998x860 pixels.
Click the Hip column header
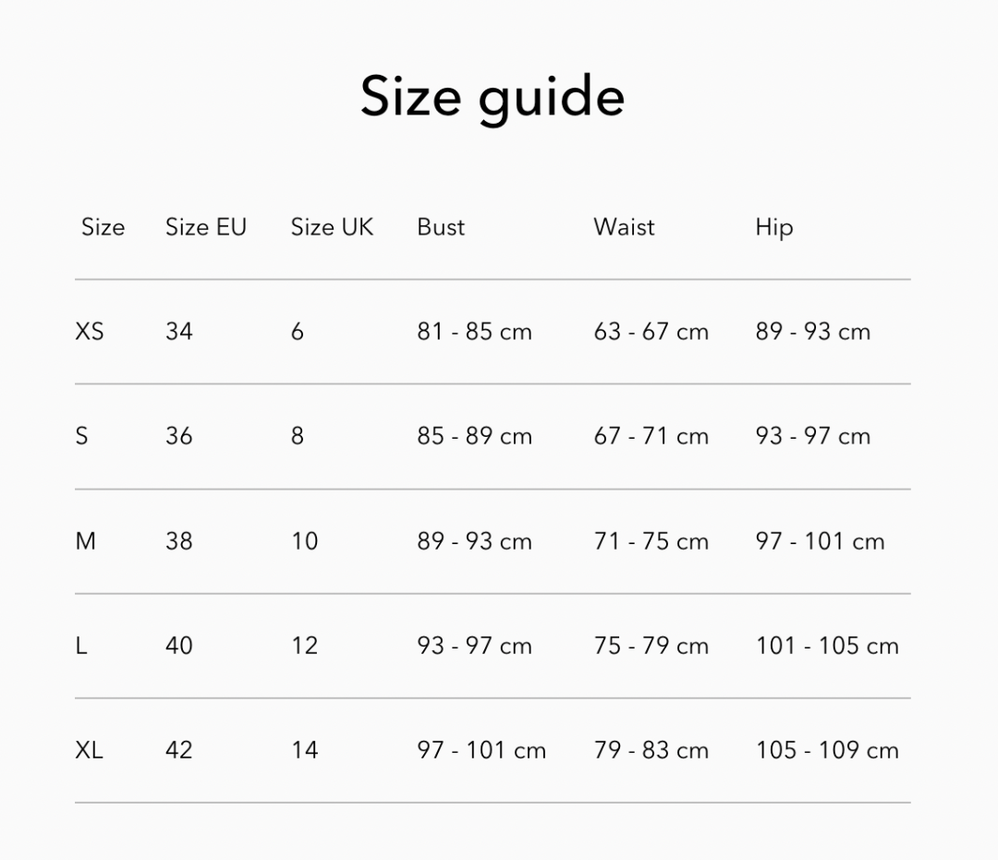[x=774, y=228]
